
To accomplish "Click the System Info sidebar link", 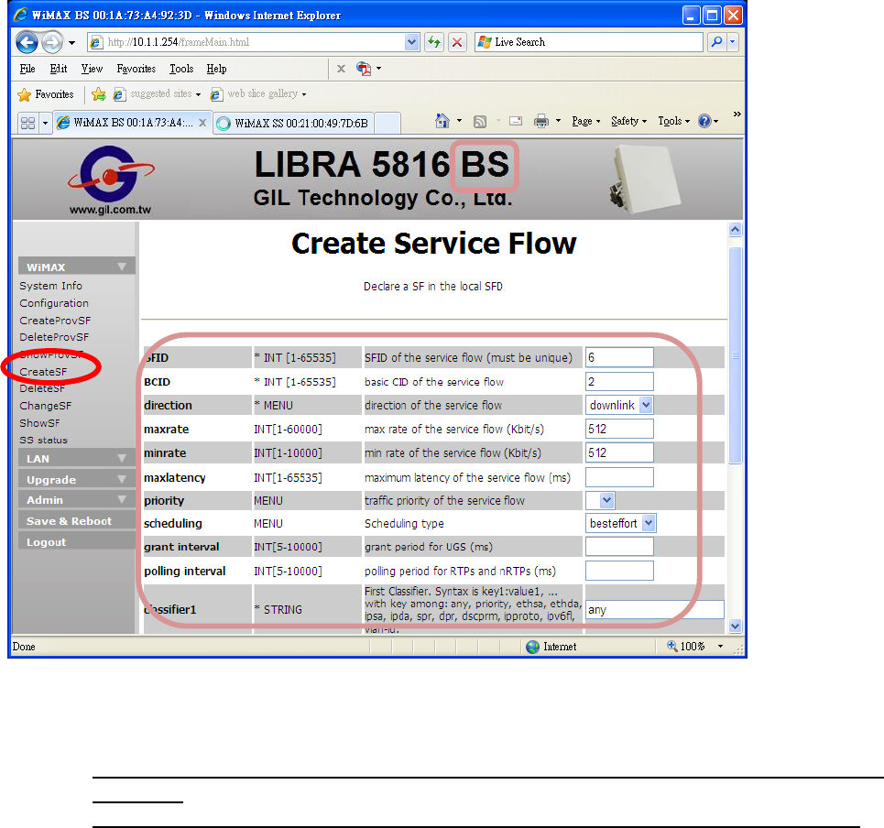I will coord(50,286).
